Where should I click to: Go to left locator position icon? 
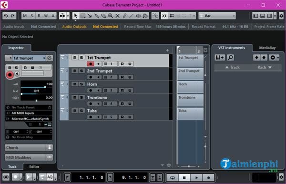67,177
